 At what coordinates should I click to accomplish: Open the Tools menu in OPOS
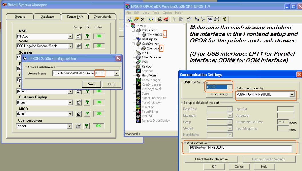[x=156, y=13]
